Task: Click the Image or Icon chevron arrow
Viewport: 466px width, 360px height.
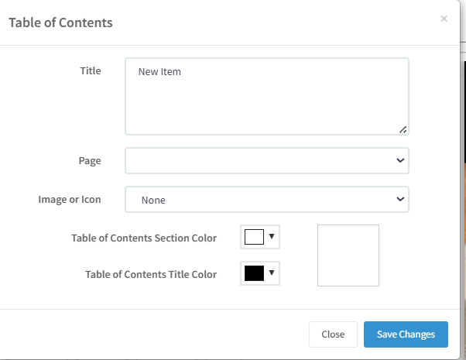Action: [400, 200]
